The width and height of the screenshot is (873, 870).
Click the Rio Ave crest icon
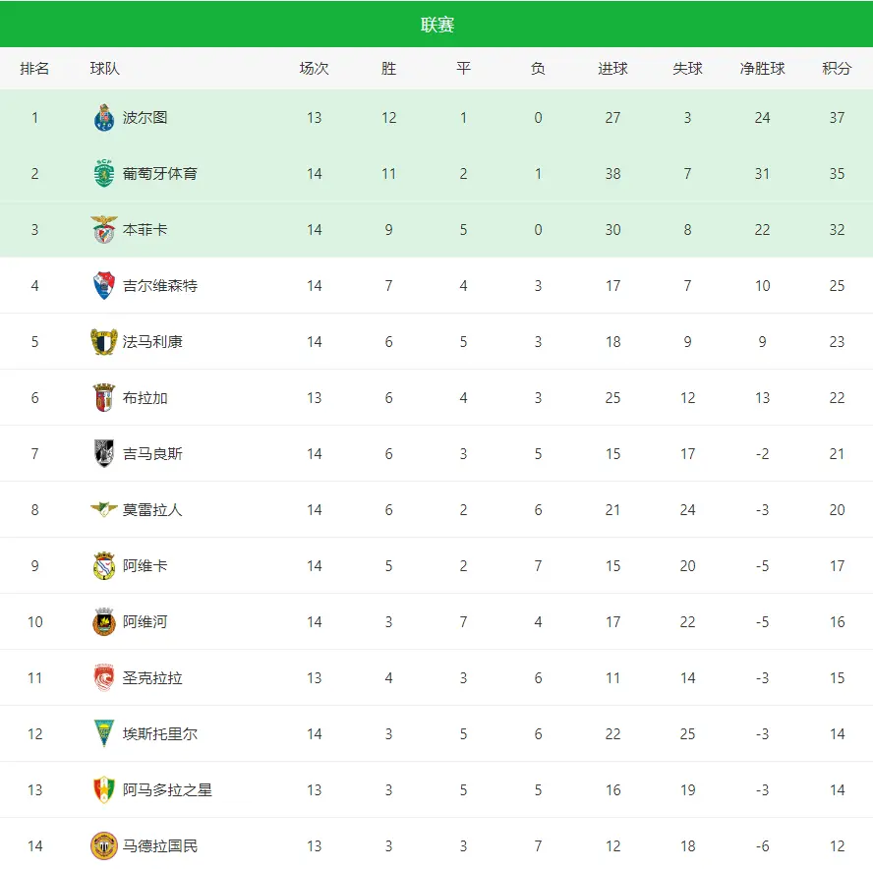104,622
